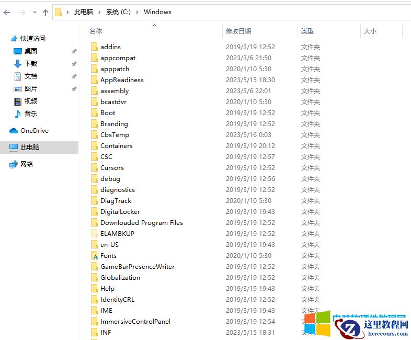Select 此电脑 in the address bar path
The height and width of the screenshot is (340, 411).
point(84,12)
